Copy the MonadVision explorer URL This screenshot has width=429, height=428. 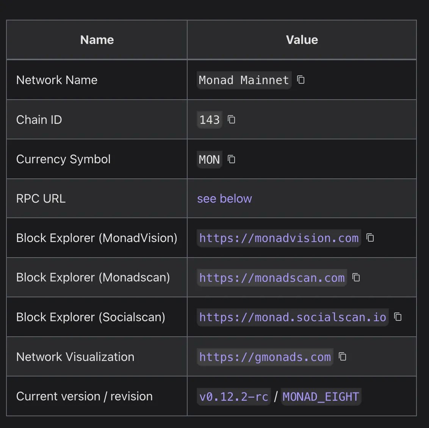370,238
